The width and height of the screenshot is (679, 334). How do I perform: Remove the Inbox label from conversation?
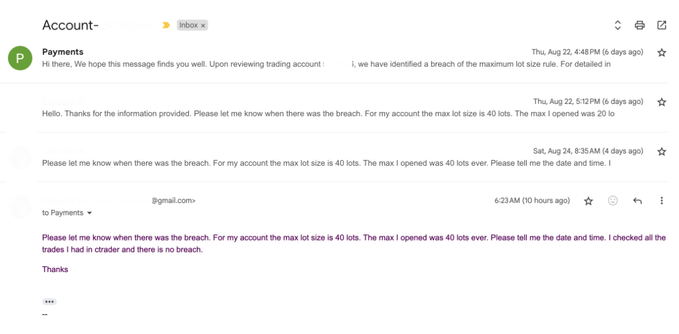point(203,25)
